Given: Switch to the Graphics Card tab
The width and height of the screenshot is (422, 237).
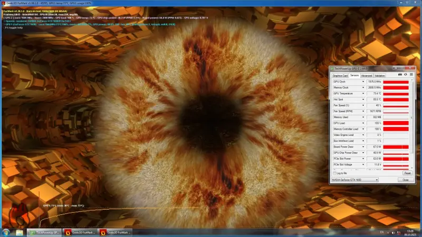Looking at the screenshot, I should [340, 76].
